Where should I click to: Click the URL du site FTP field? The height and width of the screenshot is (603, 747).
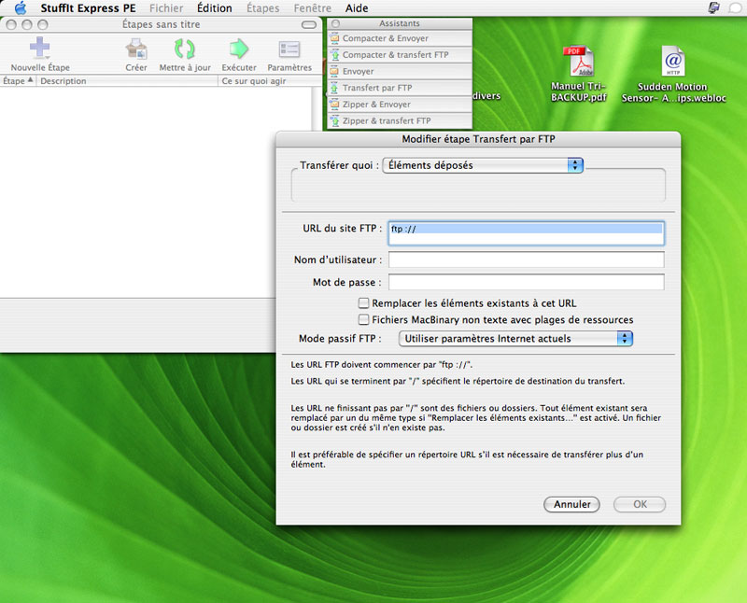[x=526, y=233]
